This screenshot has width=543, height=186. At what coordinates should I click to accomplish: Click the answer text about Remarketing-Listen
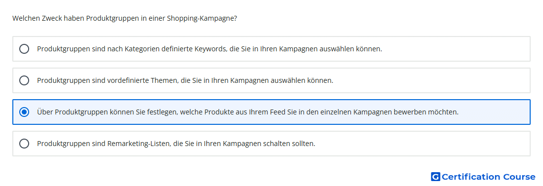[x=176, y=144]
